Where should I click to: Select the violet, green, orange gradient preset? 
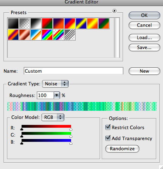pyautogui.click(x=104, y=23)
